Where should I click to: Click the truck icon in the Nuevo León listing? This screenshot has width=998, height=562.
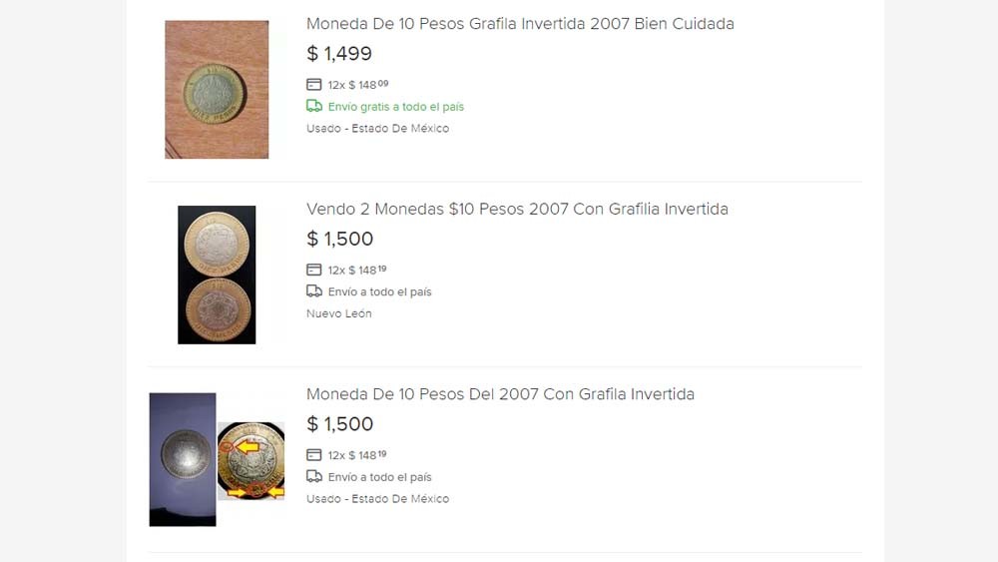(314, 291)
